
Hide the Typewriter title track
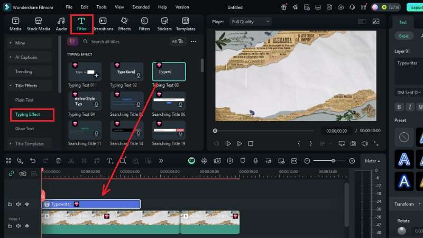27,204
